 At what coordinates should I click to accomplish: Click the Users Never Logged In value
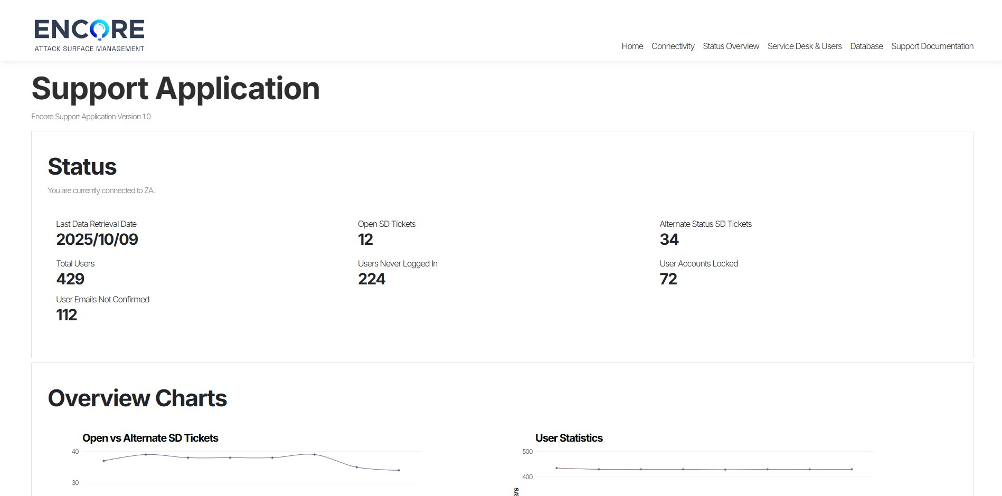(x=372, y=279)
